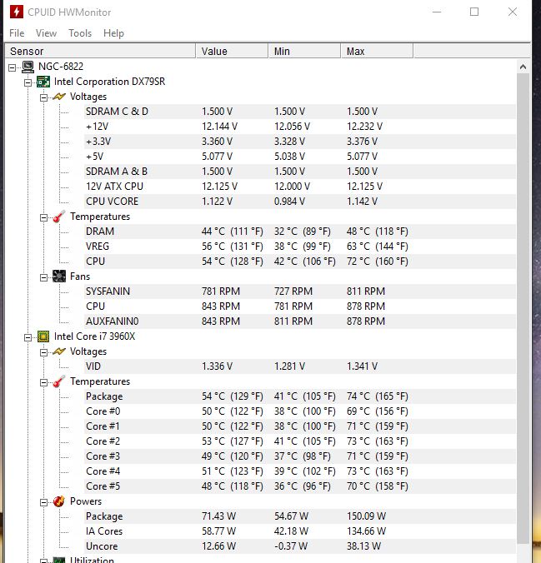This screenshot has width=541, height=563.
Task: Click motherboard Voltages lightning icon
Action: pyautogui.click(x=59, y=97)
